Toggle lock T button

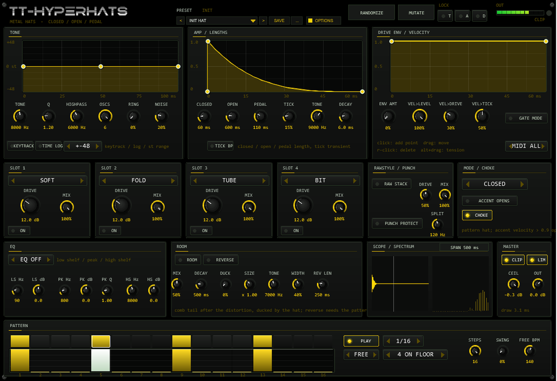click(446, 16)
